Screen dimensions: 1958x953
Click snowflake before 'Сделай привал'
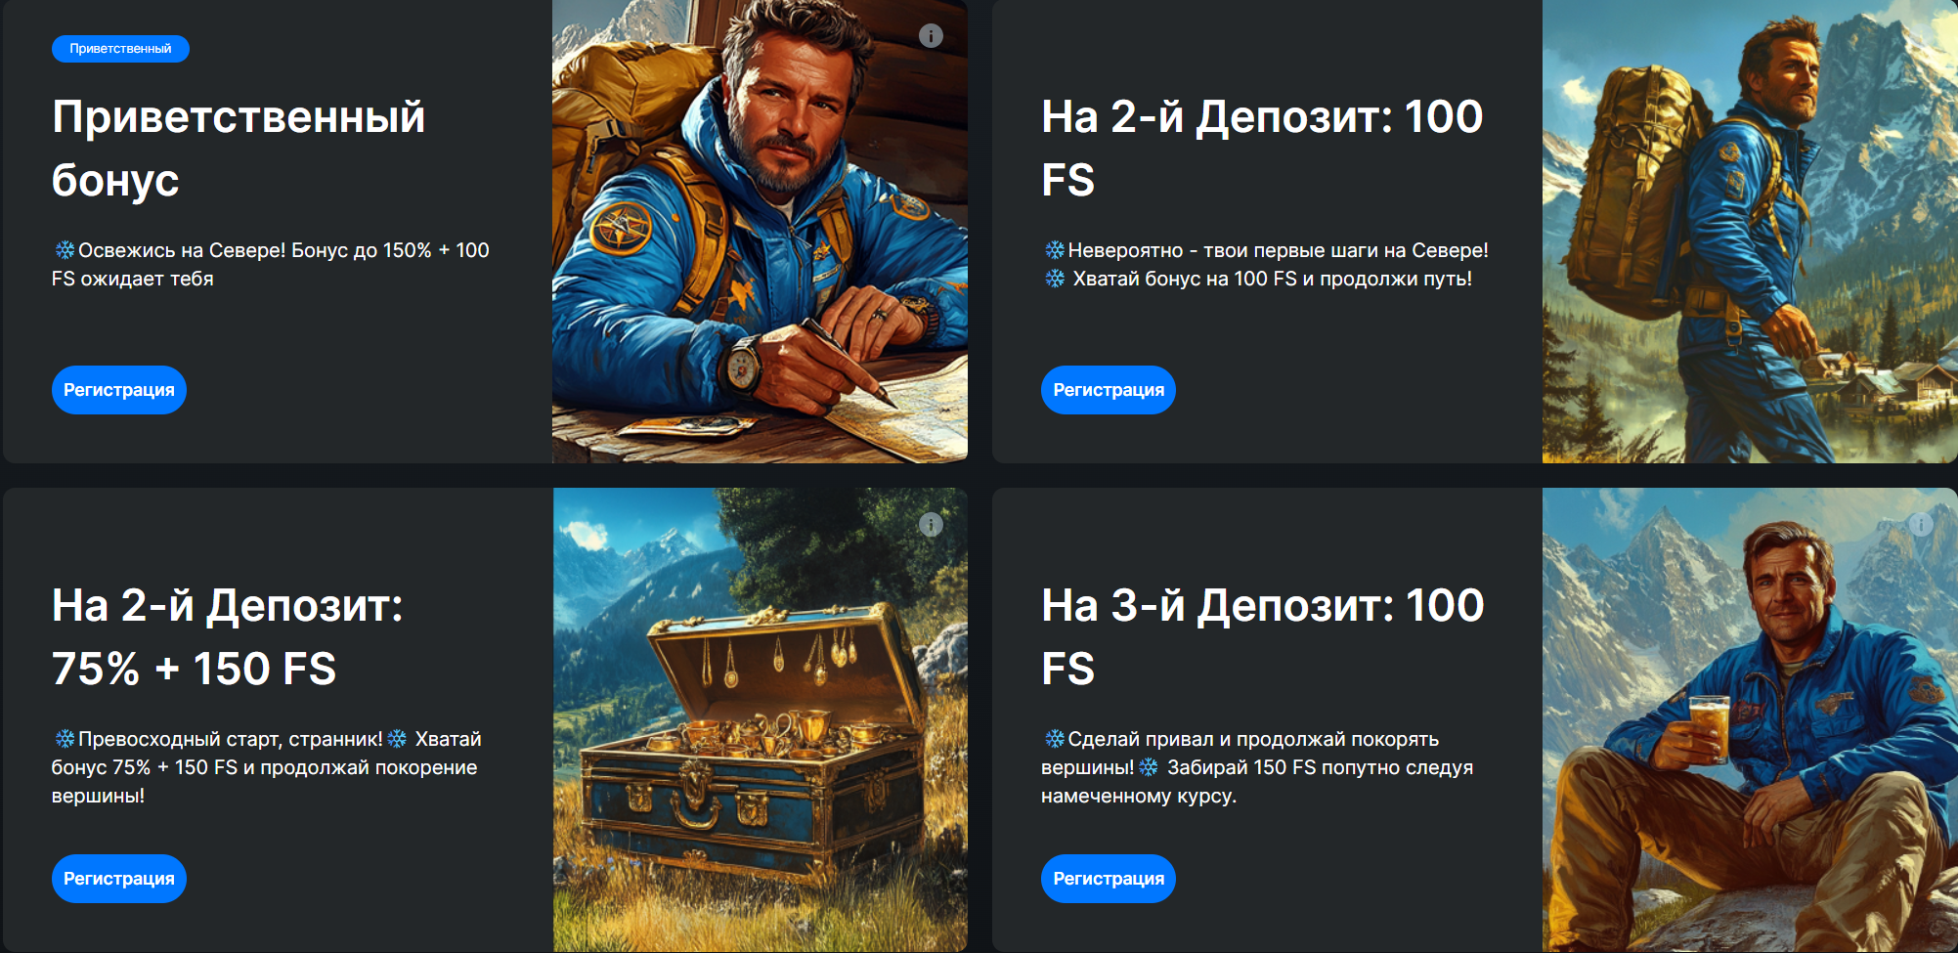(1055, 739)
